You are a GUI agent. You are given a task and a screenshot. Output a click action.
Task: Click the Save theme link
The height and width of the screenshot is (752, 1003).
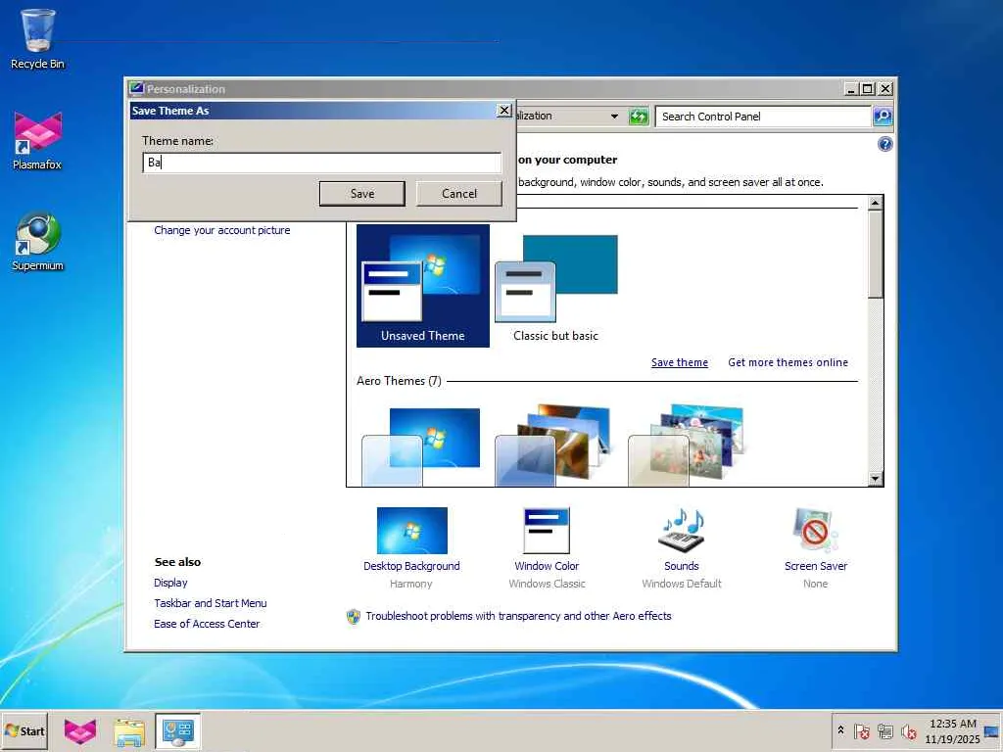680,362
